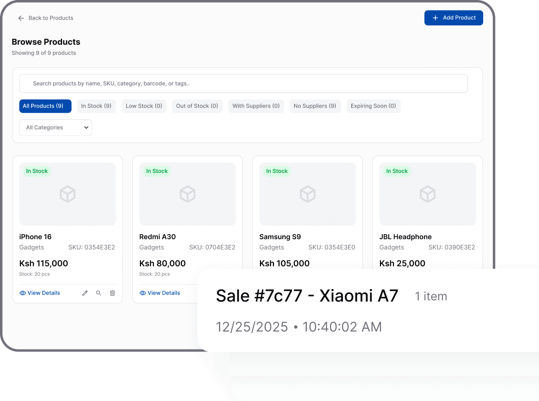
Task: Switch to the With Suppliers (0) filter tab
Action: [x=256, y=106]
